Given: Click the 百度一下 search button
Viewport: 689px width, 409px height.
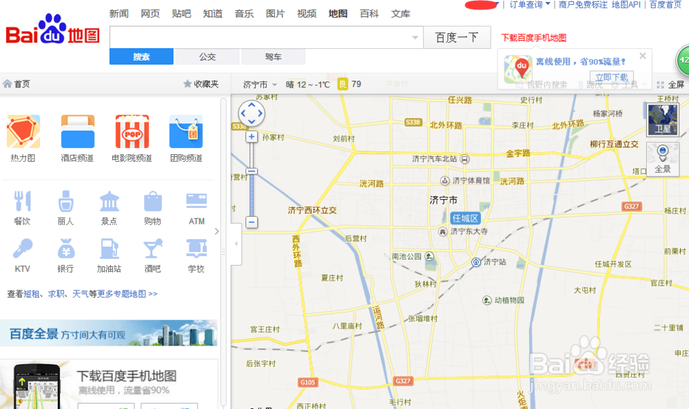Looking at the screenshot, I should (x=457, y=37).
